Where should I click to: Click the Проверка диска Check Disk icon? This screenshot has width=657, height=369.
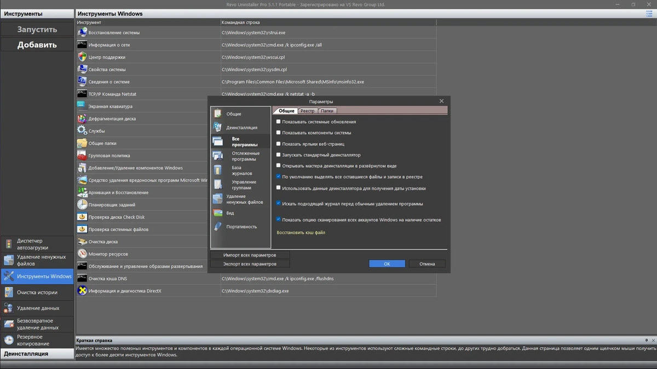tap(82, 217)
